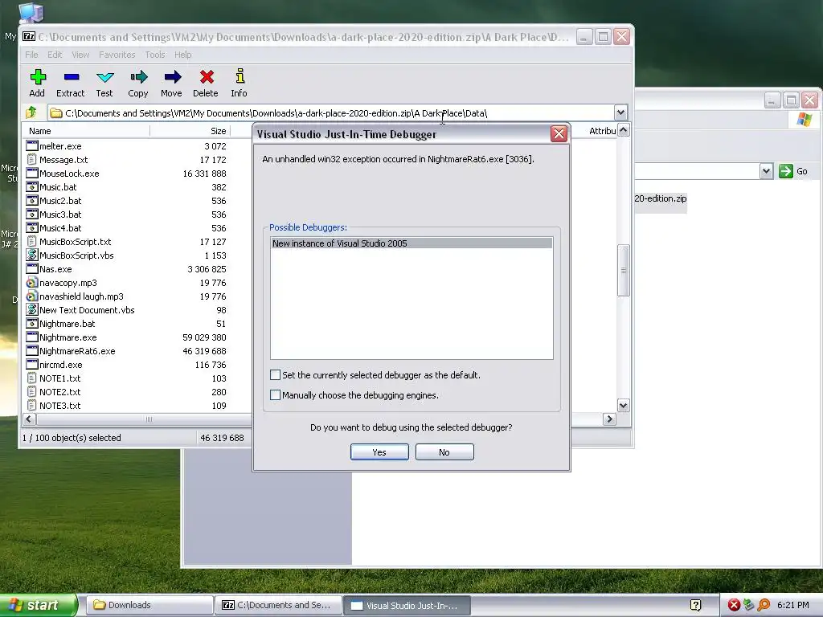The height and width of the screenshot is (617, 823).
Task: Click Yes to debug with selected debugger
Action: pyautogui.click(x=379, y=452)
